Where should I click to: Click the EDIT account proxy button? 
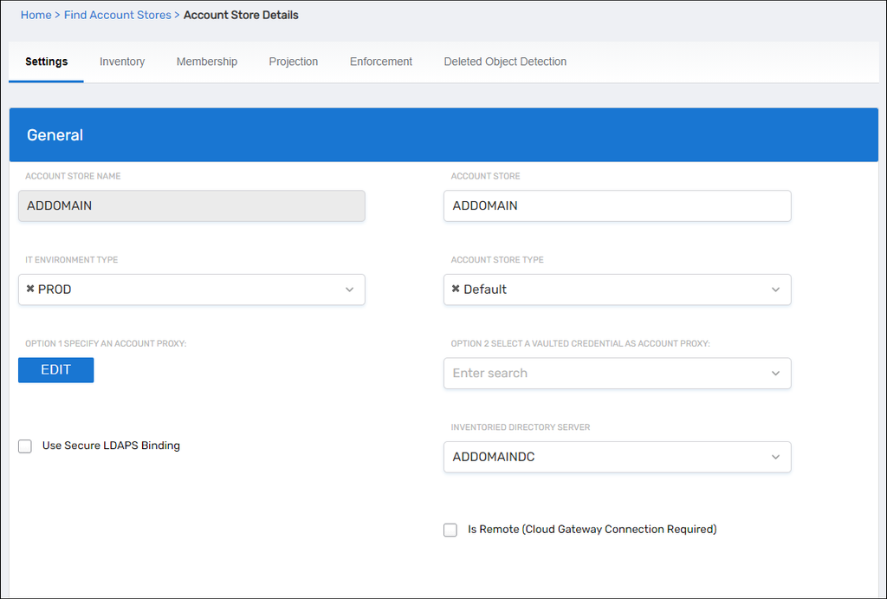(55, 370)
